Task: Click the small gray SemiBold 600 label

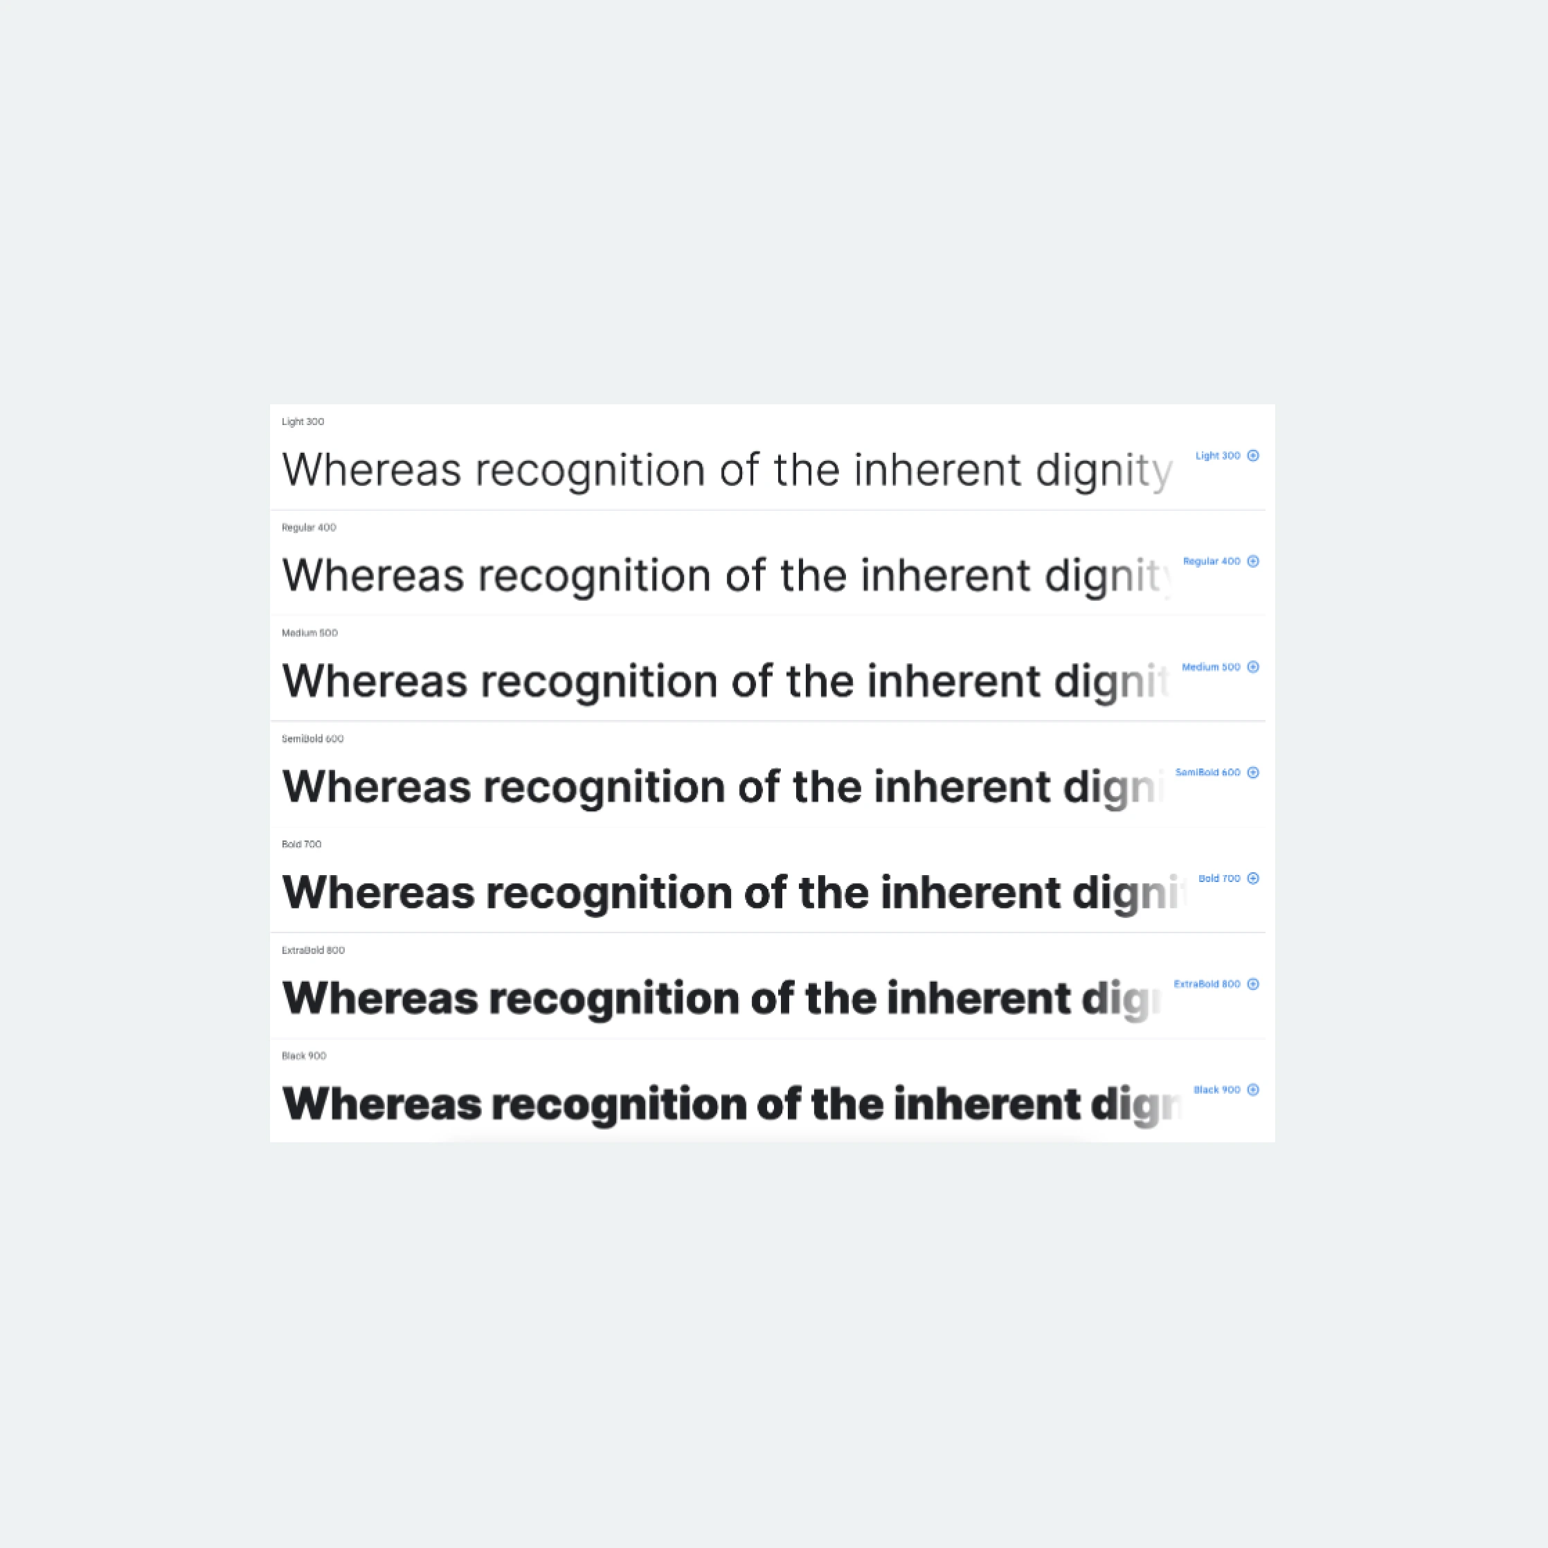Action: point(312,739)
